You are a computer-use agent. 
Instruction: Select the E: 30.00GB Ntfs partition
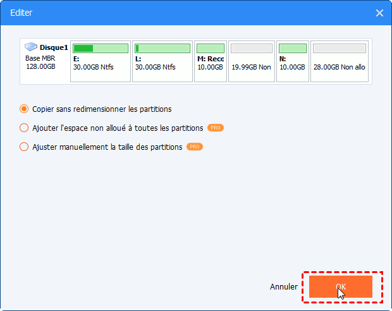101,61
